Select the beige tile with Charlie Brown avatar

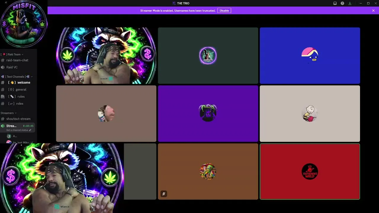point(310,114)
